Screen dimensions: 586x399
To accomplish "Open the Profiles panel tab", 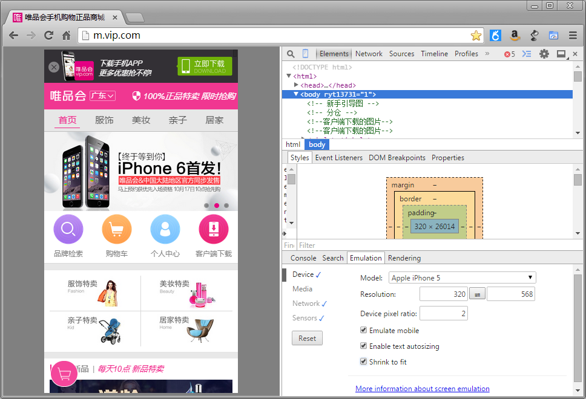I will point(466,54).
